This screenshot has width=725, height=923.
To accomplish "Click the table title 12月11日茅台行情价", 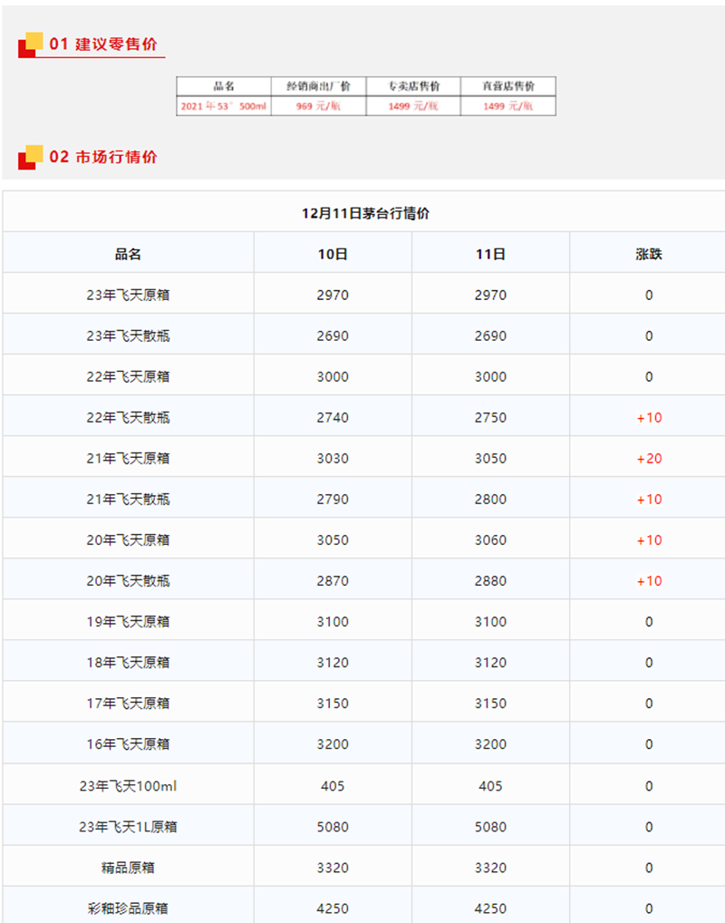I will pyautogui.click(x=365, y=213).
